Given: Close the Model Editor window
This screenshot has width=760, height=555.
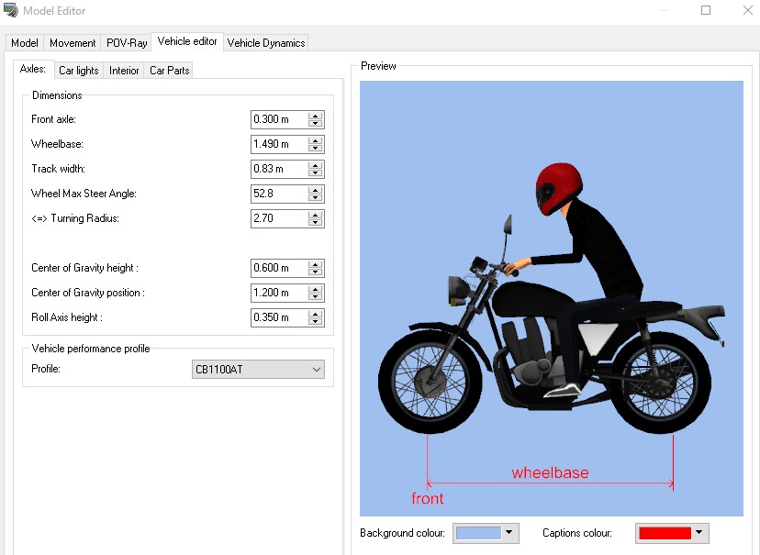Looking at the screenshot, I should [x=748, y=10].
